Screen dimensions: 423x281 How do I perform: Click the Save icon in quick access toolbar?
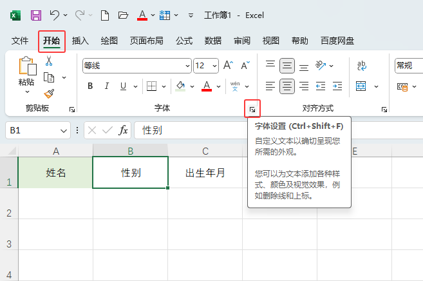(36, 15)
